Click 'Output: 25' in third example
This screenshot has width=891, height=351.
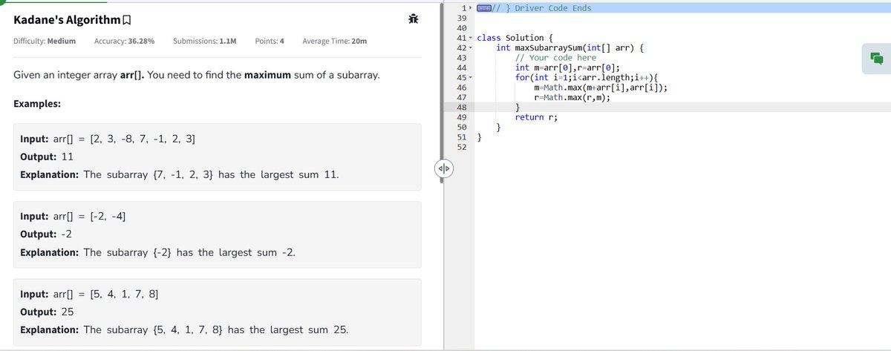pyautogui.click(x=46, y=312)
